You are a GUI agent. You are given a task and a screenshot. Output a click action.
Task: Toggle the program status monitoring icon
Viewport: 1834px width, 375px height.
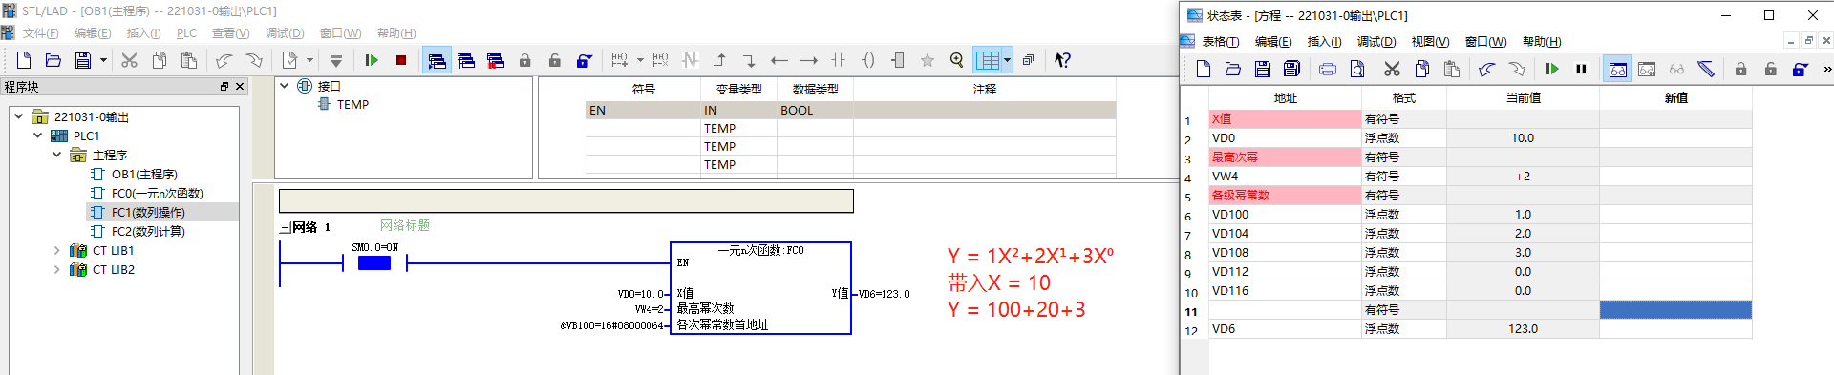437,60
